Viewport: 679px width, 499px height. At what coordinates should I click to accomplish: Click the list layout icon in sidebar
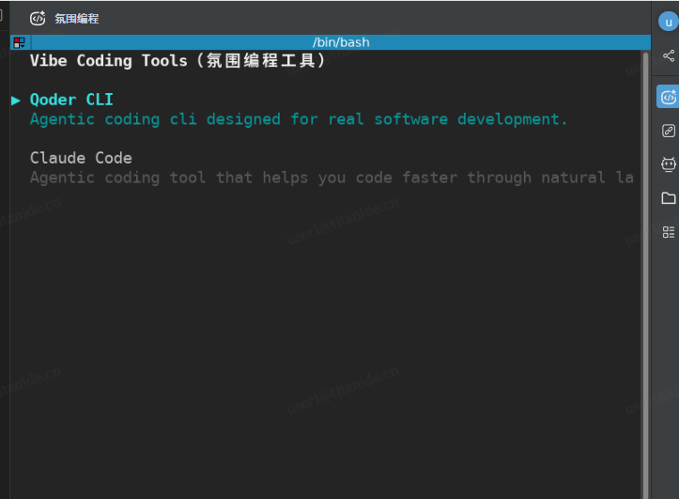668,232
